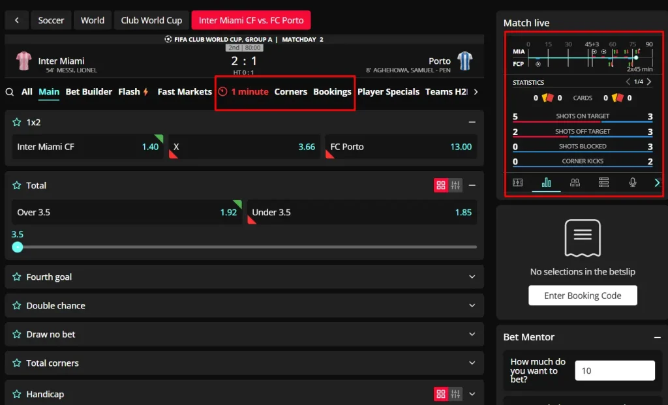
Task: Collapse the Total market
Action: [x=472, y=185]
